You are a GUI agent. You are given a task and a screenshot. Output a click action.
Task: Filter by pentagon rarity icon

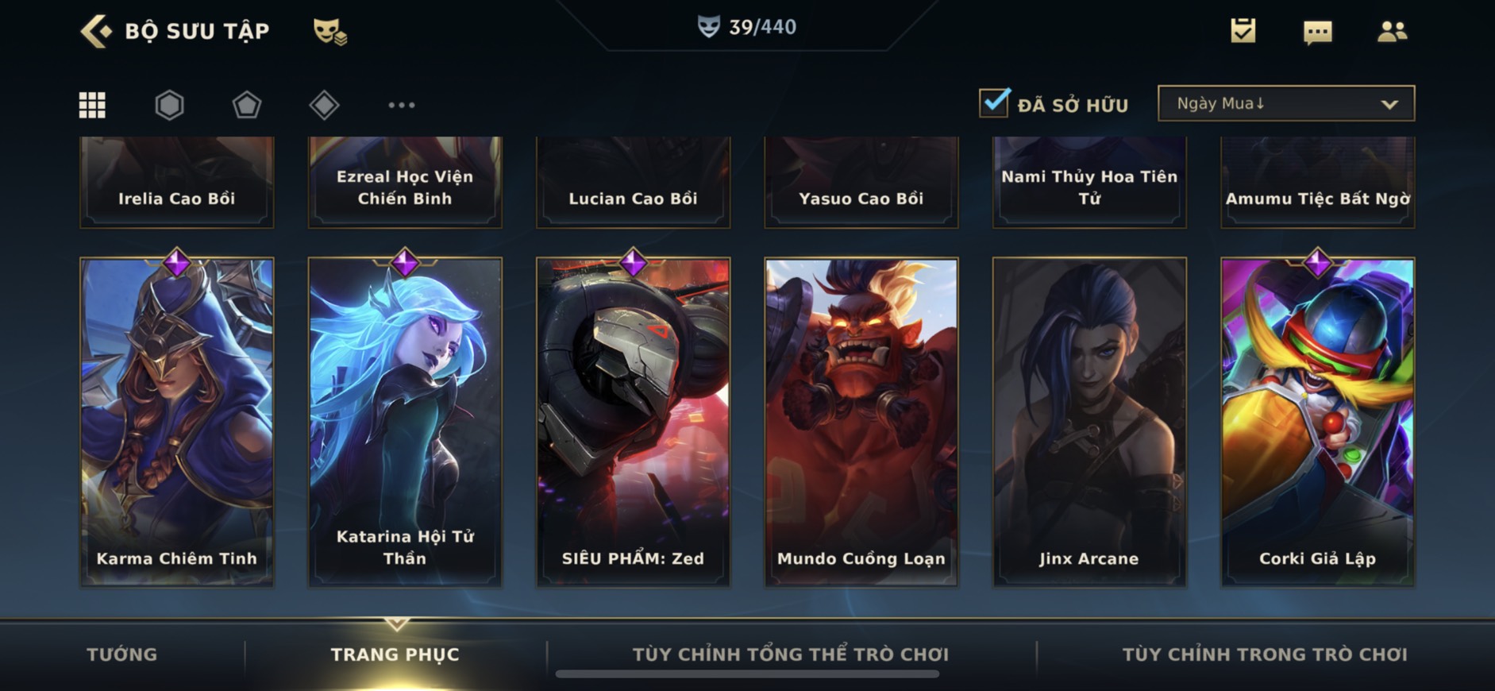[246, 105]
